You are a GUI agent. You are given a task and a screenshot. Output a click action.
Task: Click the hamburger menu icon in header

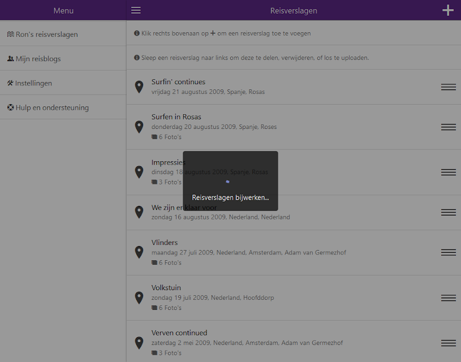click(x=136, y=10)
